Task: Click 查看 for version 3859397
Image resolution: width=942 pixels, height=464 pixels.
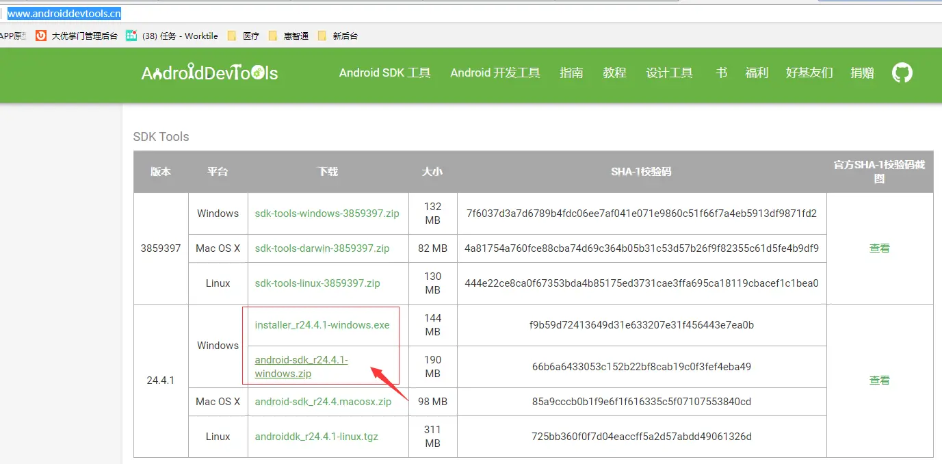Action: click(x=880, y=248)
